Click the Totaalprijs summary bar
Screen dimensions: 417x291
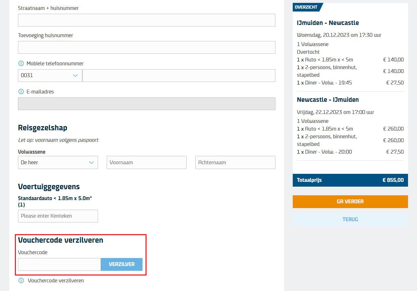[x=350, y=180]
